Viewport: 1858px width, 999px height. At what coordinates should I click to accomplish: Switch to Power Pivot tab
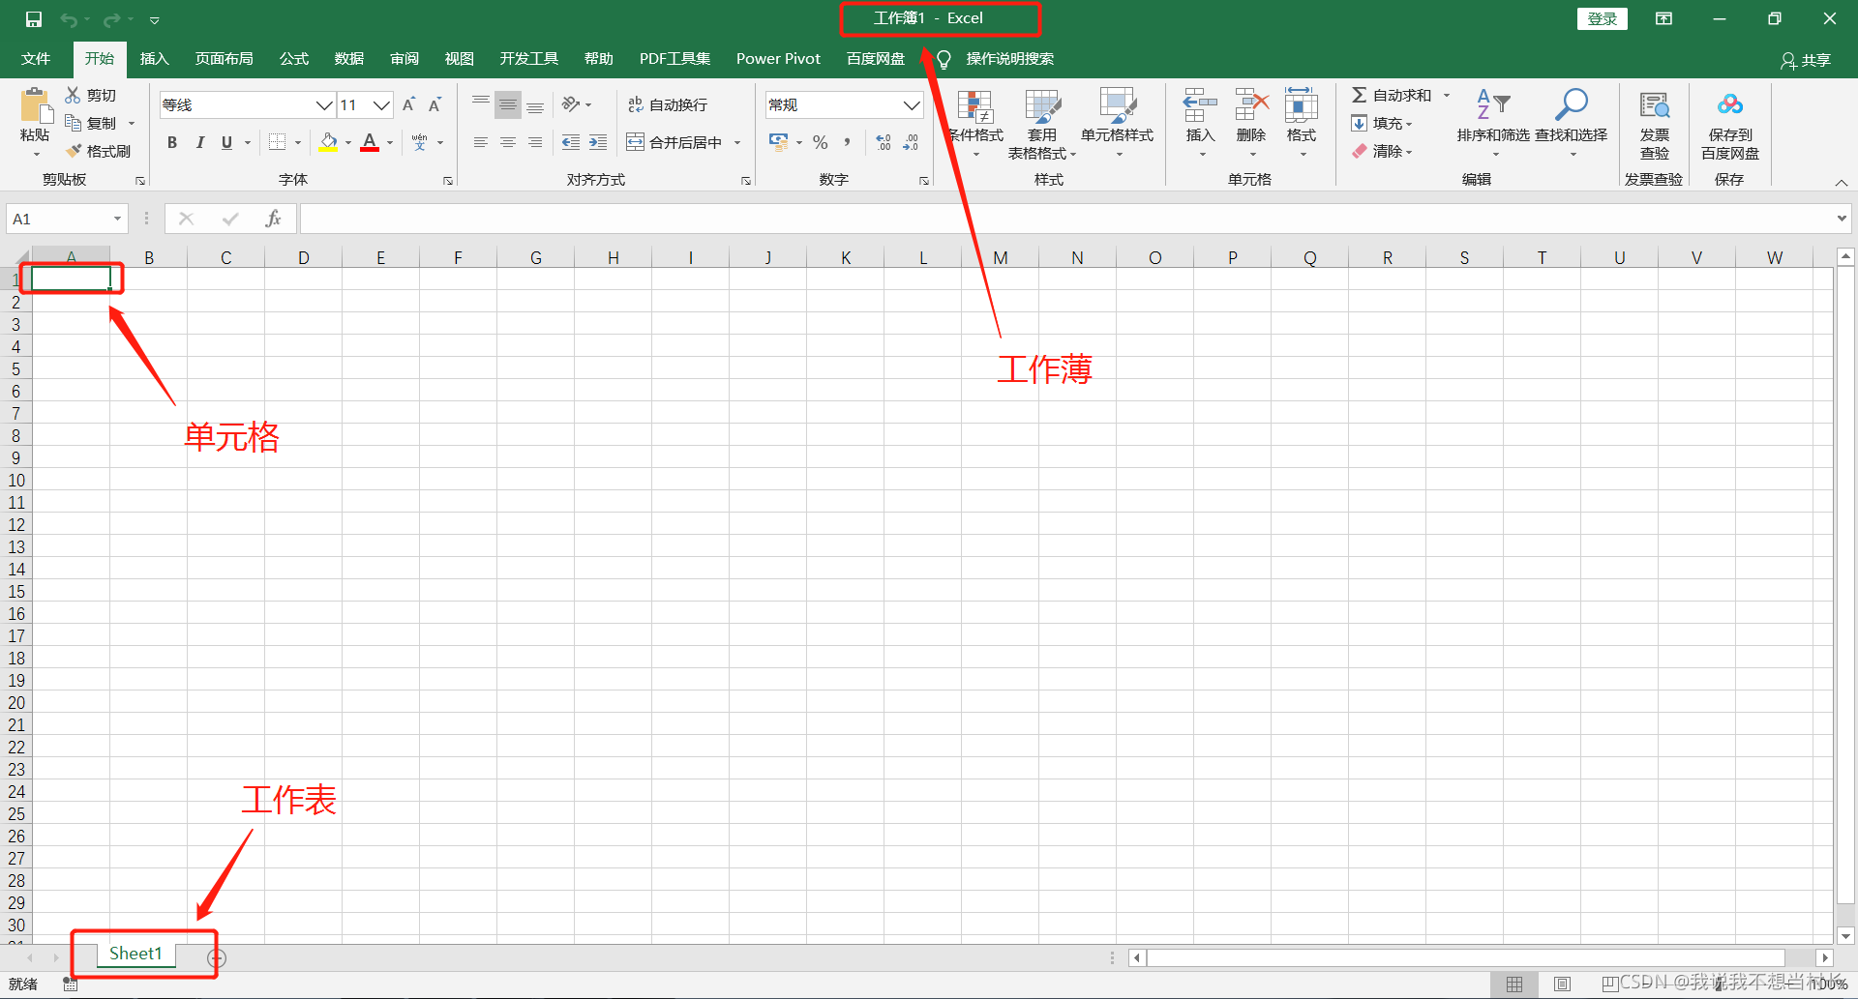(x=778, y=59)
